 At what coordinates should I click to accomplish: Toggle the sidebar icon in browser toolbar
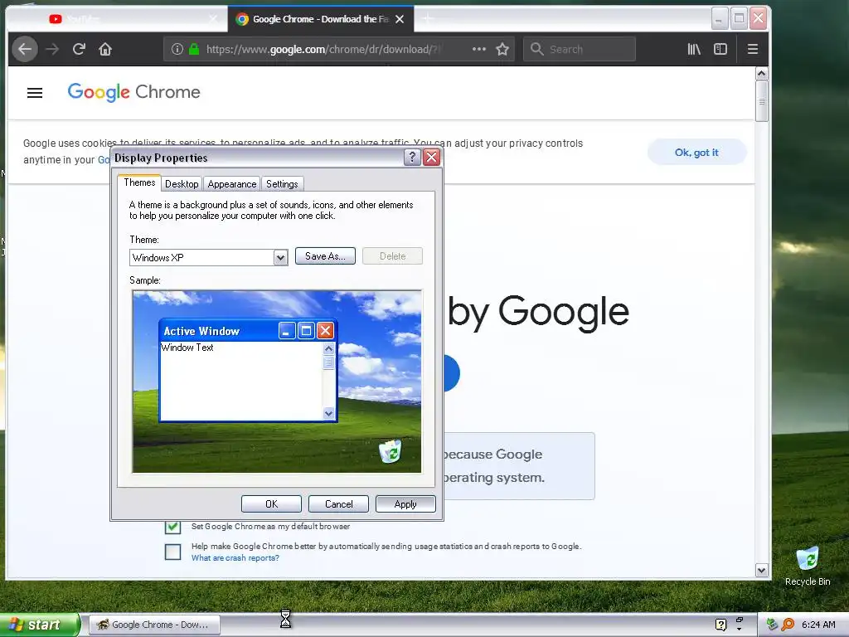(x=720, y=49)
